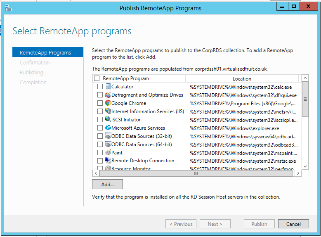
Task: Check the select-all box in header
Action: point(97,78)
